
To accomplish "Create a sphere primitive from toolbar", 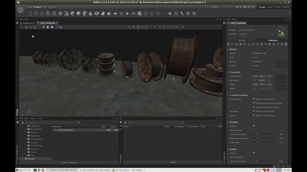I will [79, 13].
